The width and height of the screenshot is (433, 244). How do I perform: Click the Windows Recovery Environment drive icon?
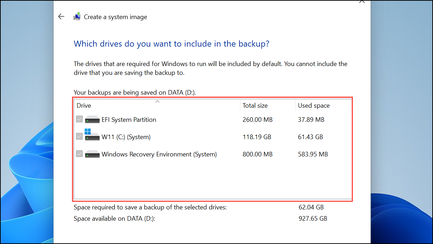92,154
